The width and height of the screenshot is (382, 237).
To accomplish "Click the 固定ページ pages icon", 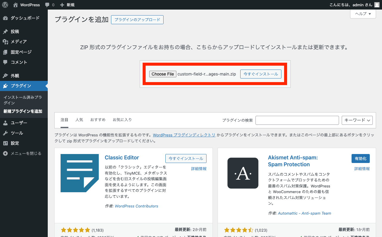I will [x=5, y=52].
